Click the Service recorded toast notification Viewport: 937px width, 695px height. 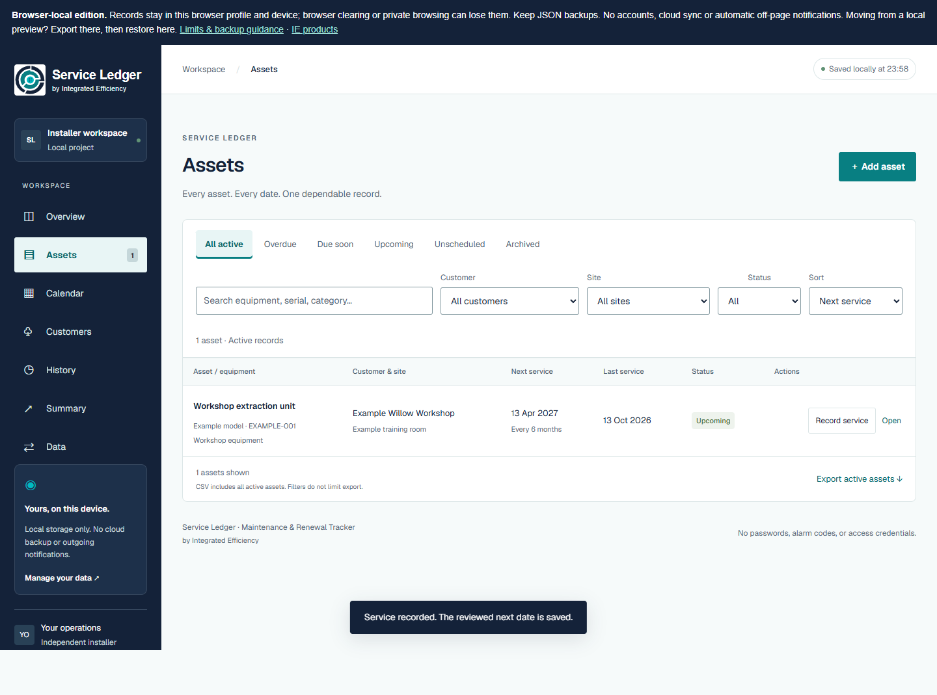pos(468,618)
